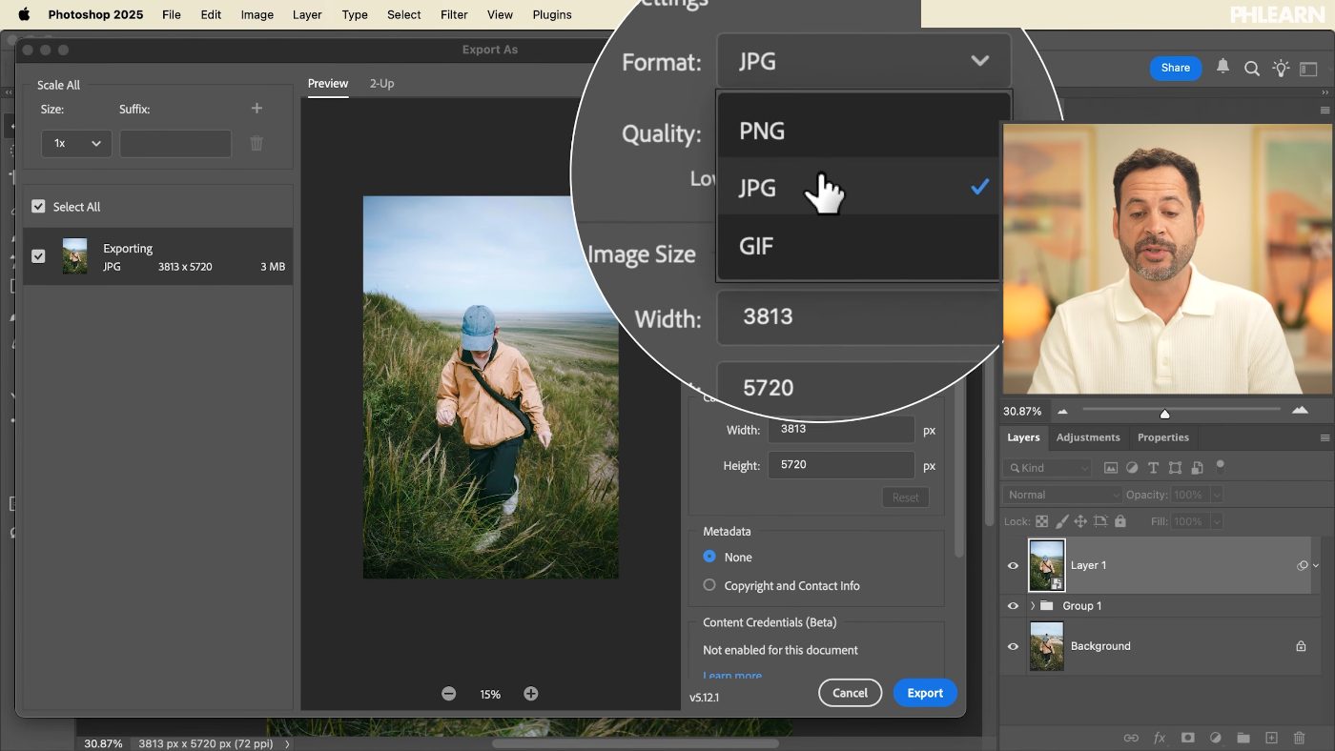Zoom out the export preview
Viewport: 1335px width, 751px height.
pos(449,694)
